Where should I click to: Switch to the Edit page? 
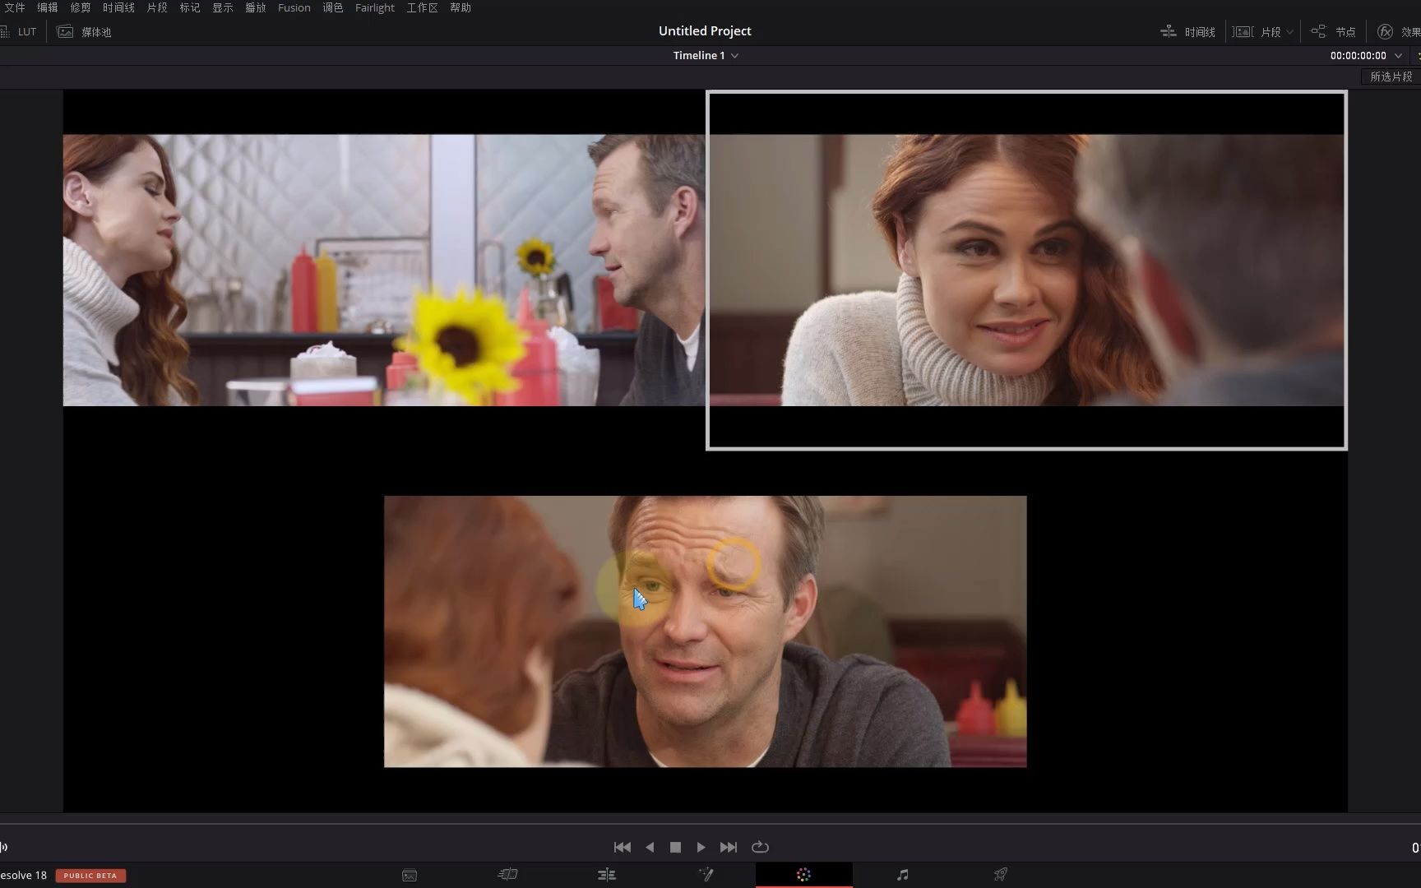point(607,875)
